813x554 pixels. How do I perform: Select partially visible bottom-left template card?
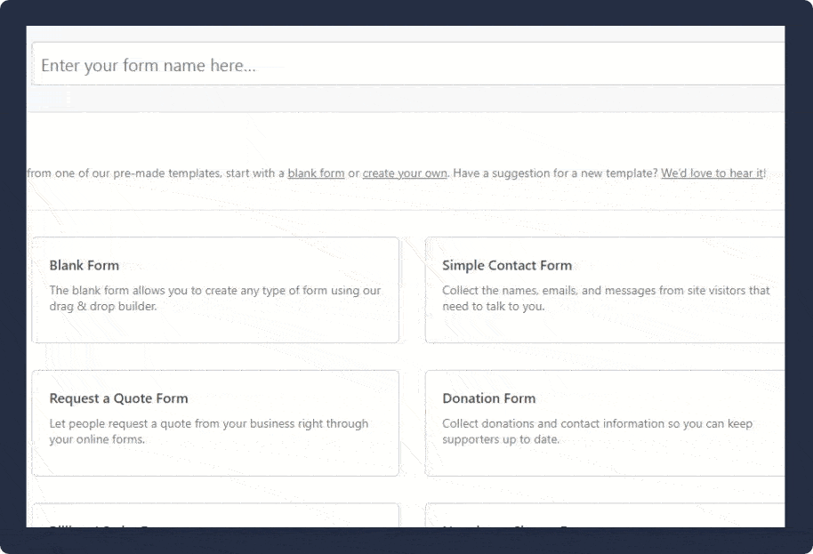[214, 516]
